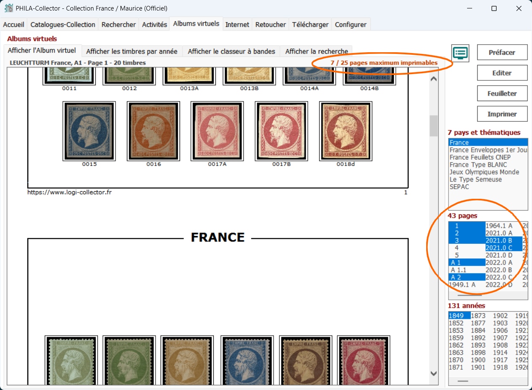
Task: Click the album vertical scrollbar thumb
Action: point(434,126)
